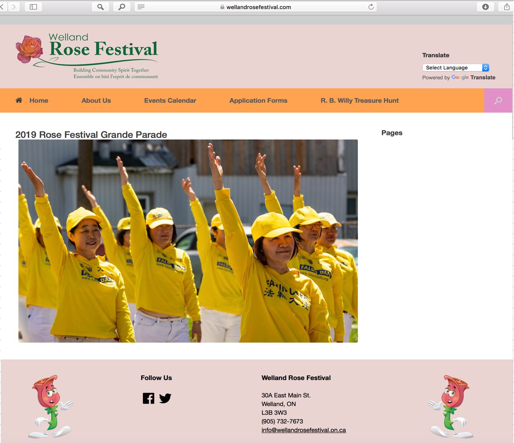Expand the Select Language dropdown
This screenshot has height=443, width=514.
pyautogui.click(x=456, y=68)
